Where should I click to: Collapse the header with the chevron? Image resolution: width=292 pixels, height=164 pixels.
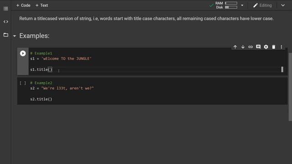click(x=283, y=5)
